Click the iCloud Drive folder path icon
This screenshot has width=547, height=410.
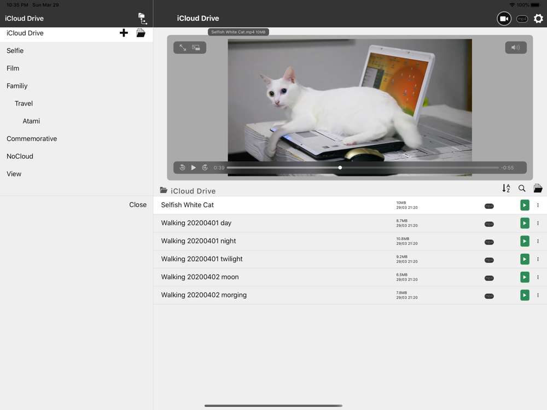[x=164, y=190]
